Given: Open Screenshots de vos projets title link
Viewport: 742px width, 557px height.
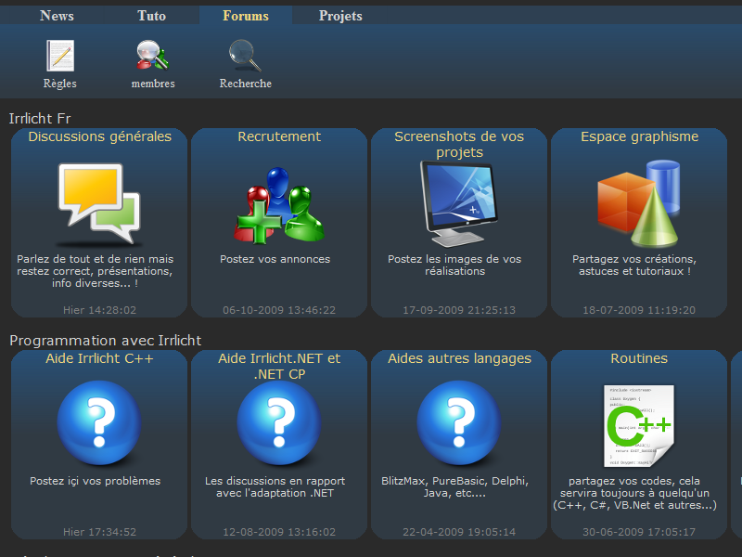Looking at the screenshot, I should point(459,144).
